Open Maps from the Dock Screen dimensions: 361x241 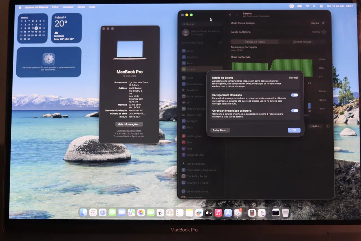tap(131, 212)
